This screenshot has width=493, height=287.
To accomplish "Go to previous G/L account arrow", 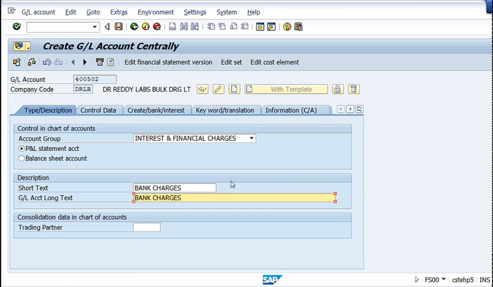I will click(73, 62).
